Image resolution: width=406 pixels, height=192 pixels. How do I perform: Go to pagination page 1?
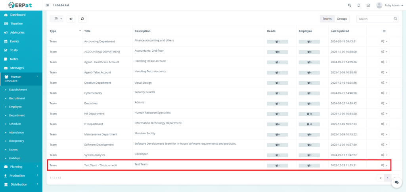pyautogui.click(x=388, y=178)
